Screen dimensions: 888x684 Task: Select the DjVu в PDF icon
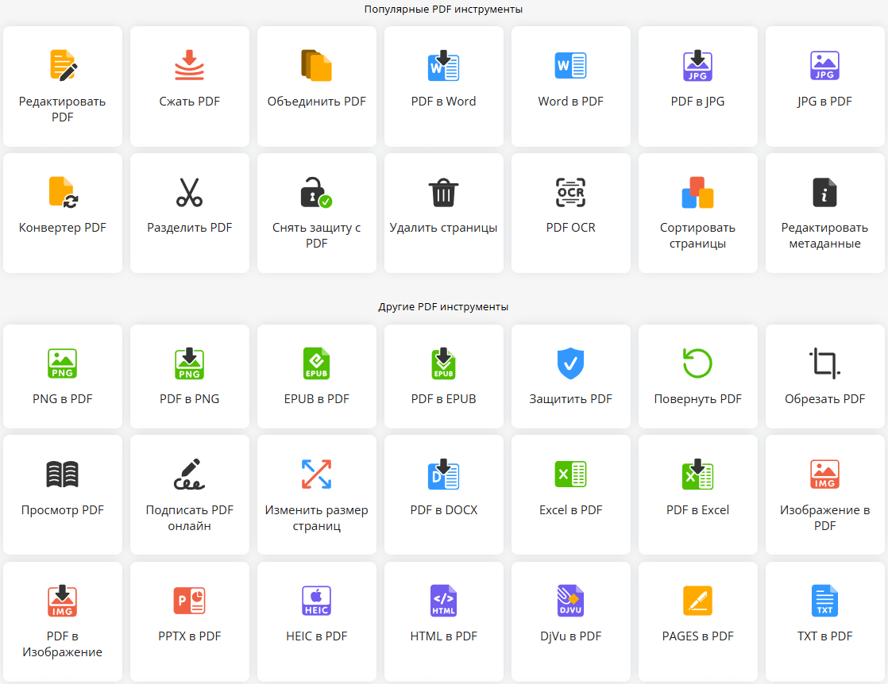click(570, 601)
